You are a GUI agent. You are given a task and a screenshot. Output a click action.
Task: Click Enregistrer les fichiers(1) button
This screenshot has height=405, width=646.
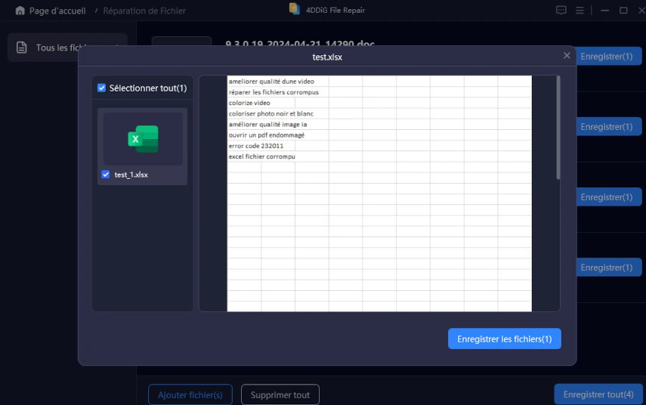coord(504,339)
